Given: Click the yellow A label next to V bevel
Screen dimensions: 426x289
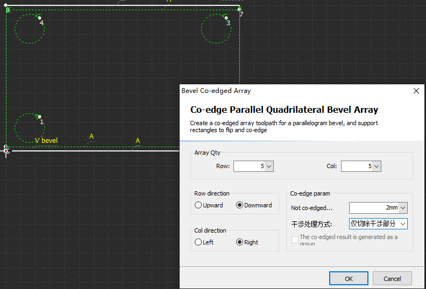Looking at the screenshot, I should click(91, 136).
